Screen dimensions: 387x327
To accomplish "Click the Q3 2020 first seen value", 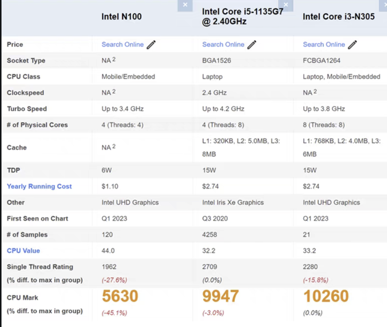I will [x=215, y=219].
